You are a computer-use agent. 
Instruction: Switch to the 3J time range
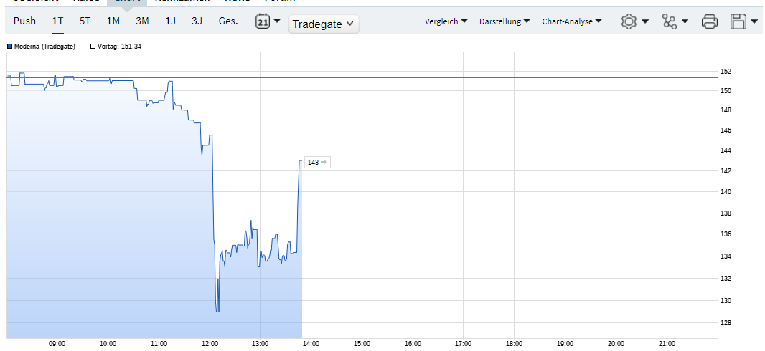tap(197, 21)
